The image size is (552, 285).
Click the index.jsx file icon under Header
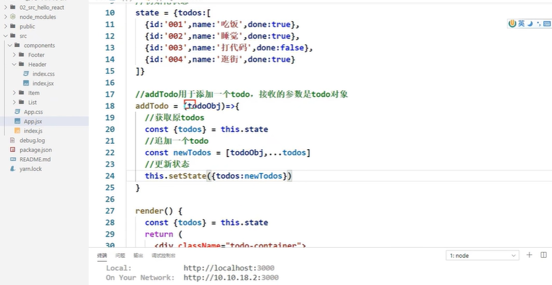(26, 84)
